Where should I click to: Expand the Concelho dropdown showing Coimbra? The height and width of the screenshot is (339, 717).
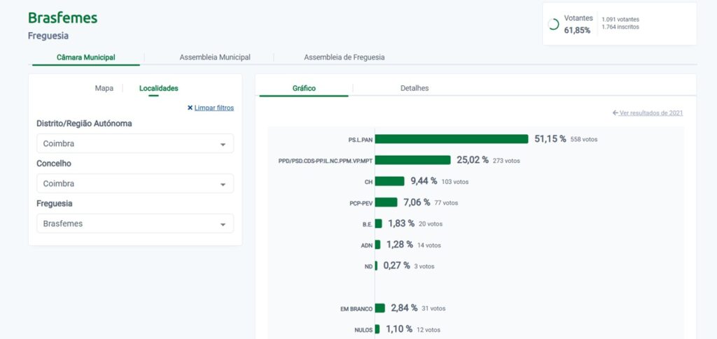pos(134,184)
